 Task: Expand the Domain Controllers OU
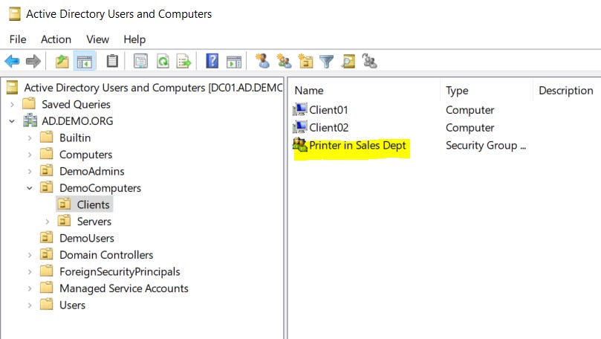pos(30,255)
